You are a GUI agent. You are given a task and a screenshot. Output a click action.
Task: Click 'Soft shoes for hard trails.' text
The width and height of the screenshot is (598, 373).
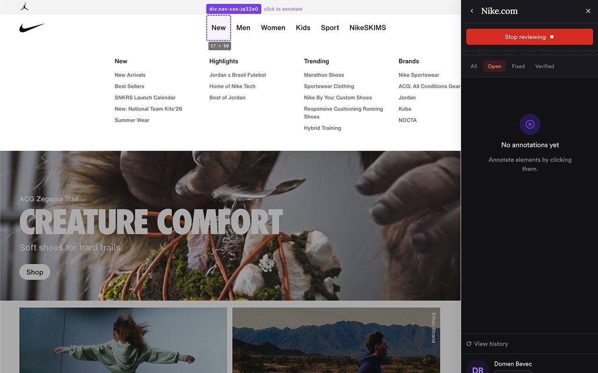click(x=71, y=248)
